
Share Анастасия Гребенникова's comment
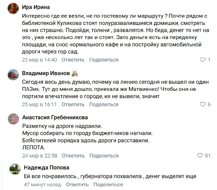[x=104, y=156]
